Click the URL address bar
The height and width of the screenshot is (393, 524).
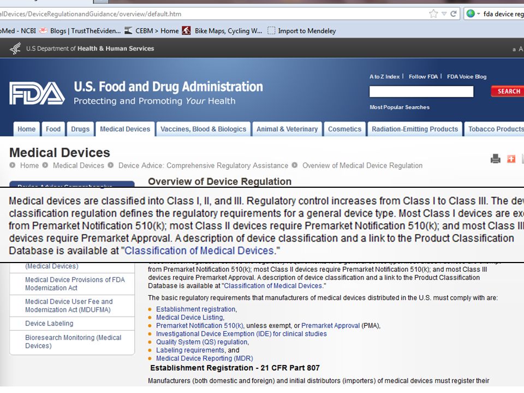coord(214,14)
